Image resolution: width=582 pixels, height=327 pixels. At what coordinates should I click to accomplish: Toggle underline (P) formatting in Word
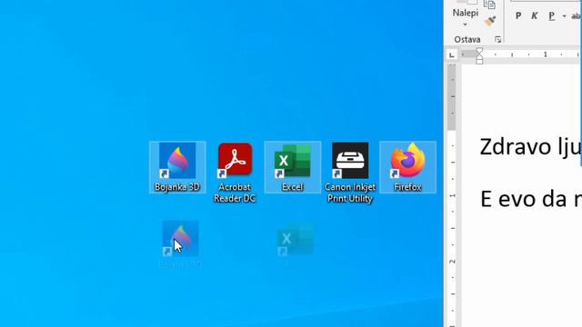[x=552, y=16]
